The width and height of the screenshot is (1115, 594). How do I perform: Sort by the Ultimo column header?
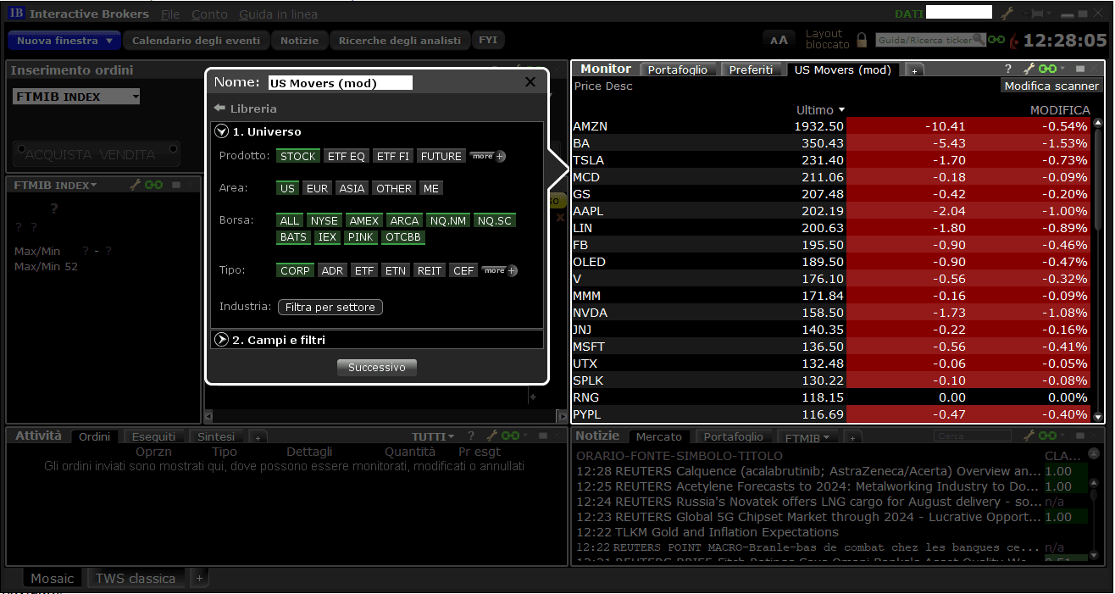pyautogui.click(x=821, y=110)
